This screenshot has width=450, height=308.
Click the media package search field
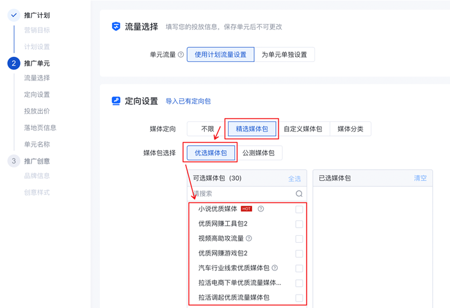click(x=243, y=194)
